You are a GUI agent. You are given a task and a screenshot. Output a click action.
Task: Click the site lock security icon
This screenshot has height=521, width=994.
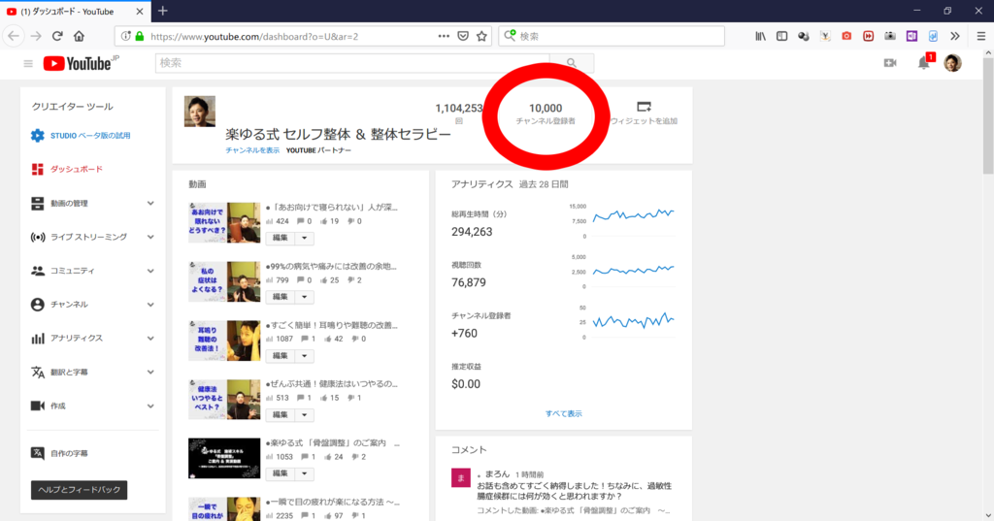tap(140, 36)
